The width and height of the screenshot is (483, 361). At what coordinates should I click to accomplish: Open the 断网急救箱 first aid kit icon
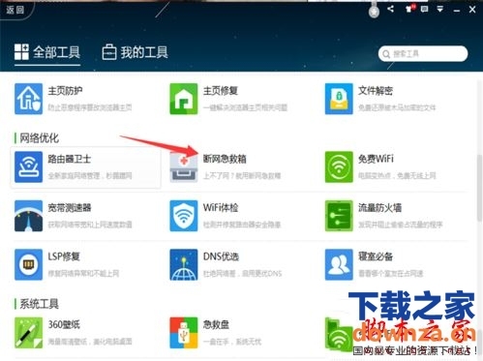tap(184, 166)
